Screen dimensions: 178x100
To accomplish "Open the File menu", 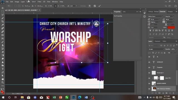I will [7, 2].
